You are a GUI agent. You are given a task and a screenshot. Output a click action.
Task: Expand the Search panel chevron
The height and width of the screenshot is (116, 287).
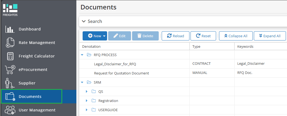[x=84, y=21]
